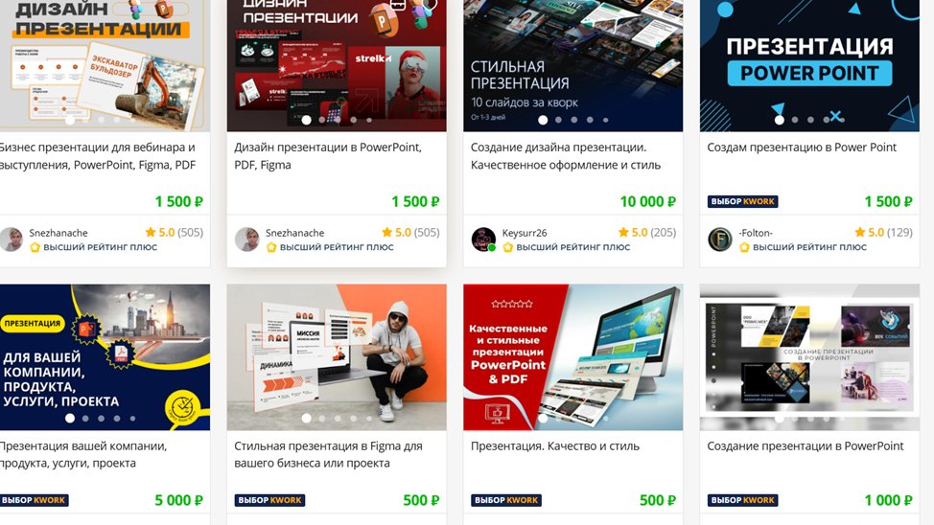Click Выбор Kwork badge on 'Создание презентации в PowerPoint'

tap(743, 501)
